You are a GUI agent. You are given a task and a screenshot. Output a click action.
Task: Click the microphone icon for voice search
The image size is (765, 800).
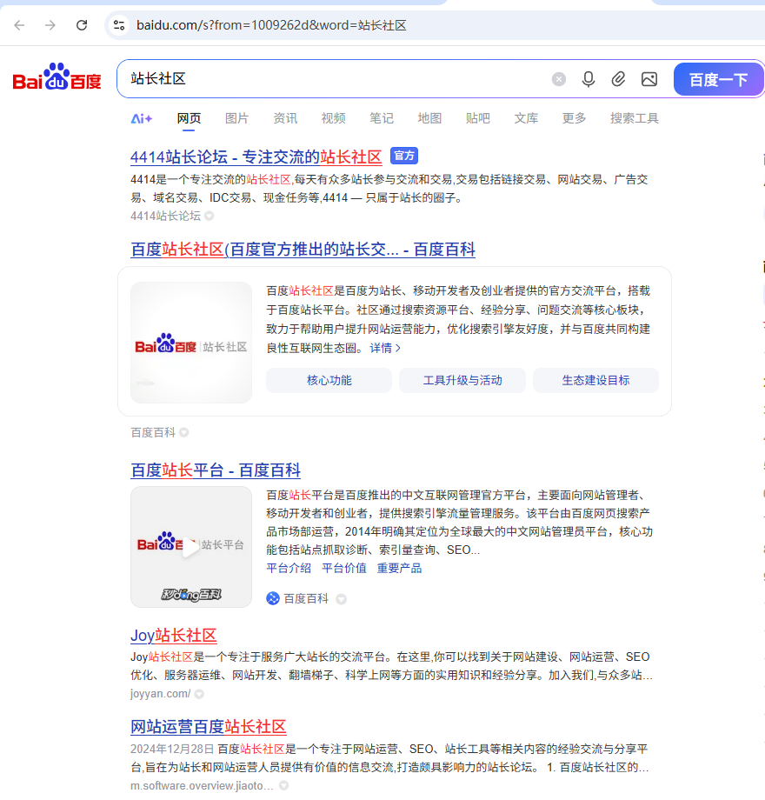point(589,79)
